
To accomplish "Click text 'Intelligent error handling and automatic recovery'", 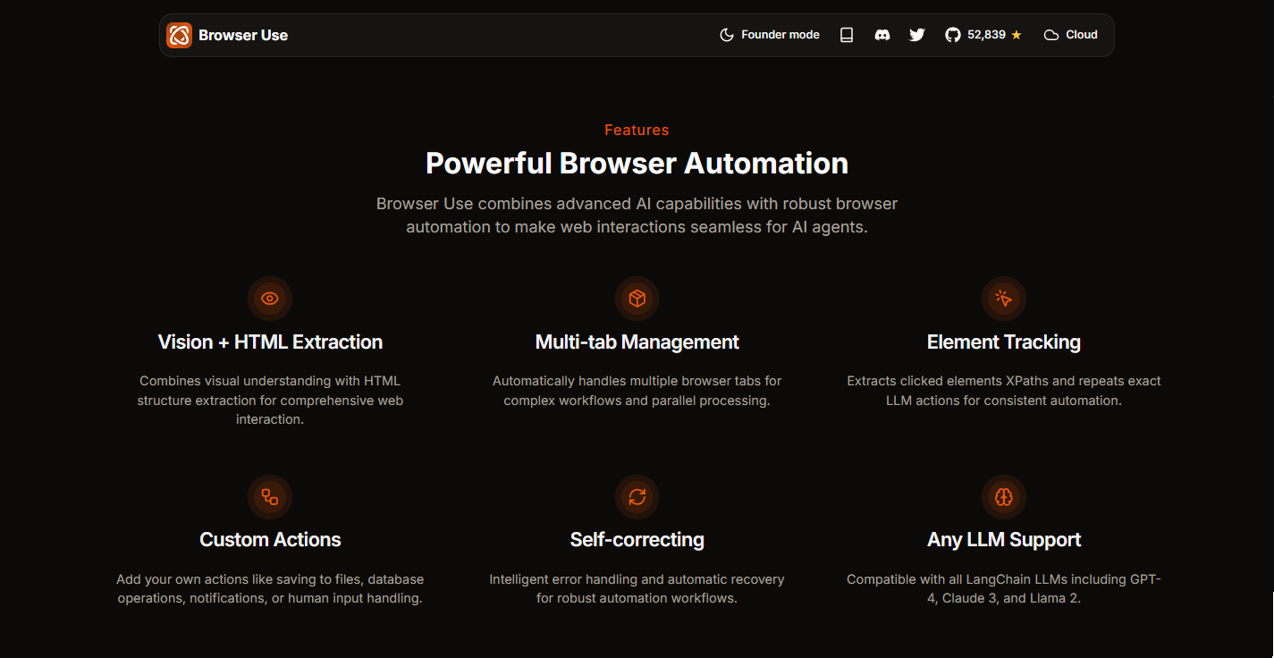I will click(x=637, y=579).
